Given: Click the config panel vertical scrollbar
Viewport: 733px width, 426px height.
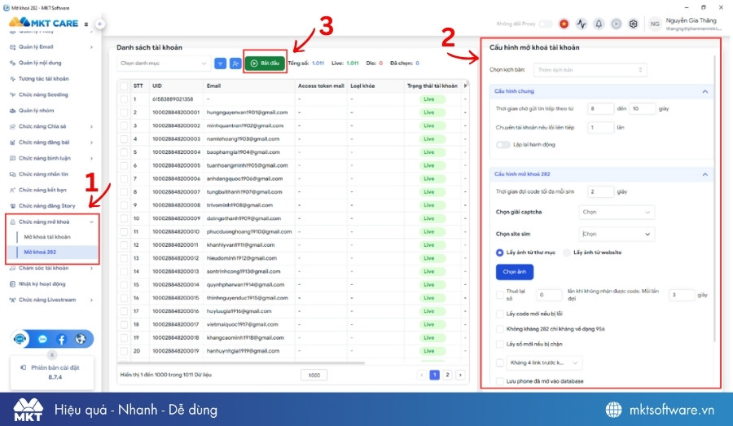Looking at the screenshot, I should tap(715, 199).
